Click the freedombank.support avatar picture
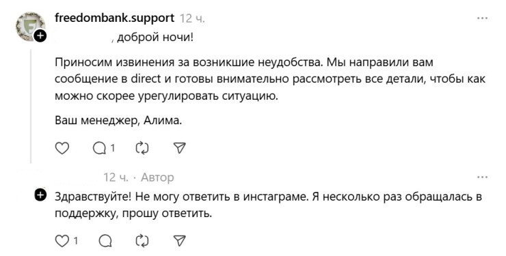This screenshot has width=506, height=256. [30, 26]
